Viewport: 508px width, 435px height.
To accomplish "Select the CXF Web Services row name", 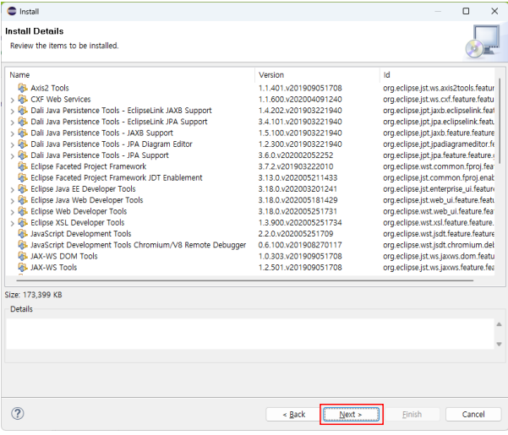I will [61, 100].
